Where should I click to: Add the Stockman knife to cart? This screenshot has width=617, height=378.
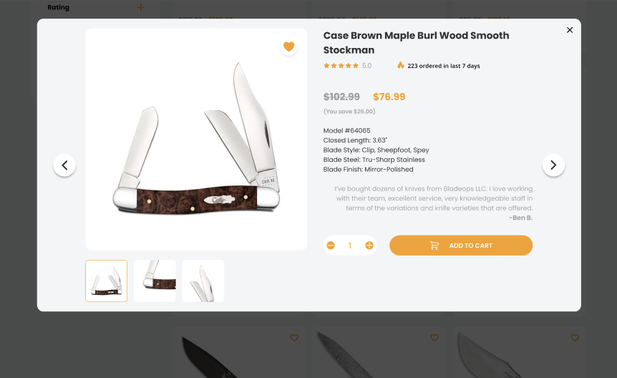click(x=461, y=246)
